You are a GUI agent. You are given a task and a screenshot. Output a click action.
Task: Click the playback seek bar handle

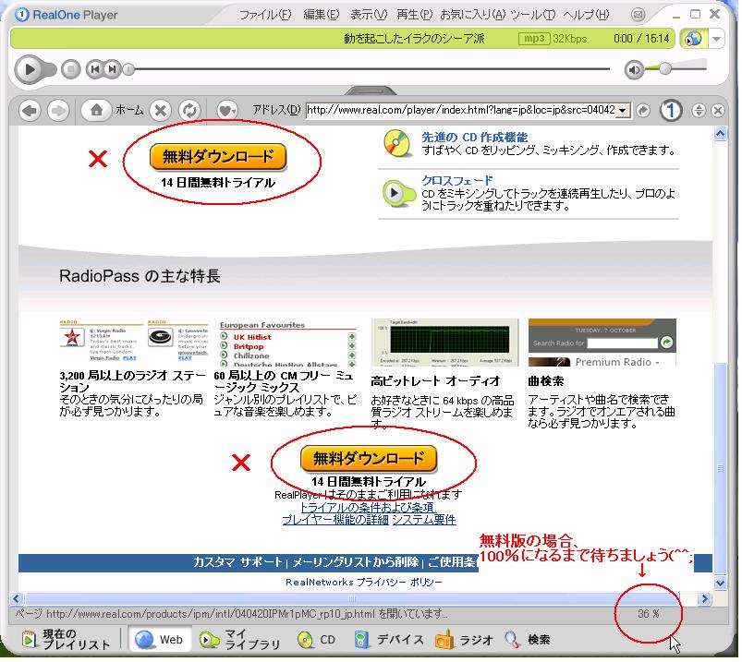128,69
